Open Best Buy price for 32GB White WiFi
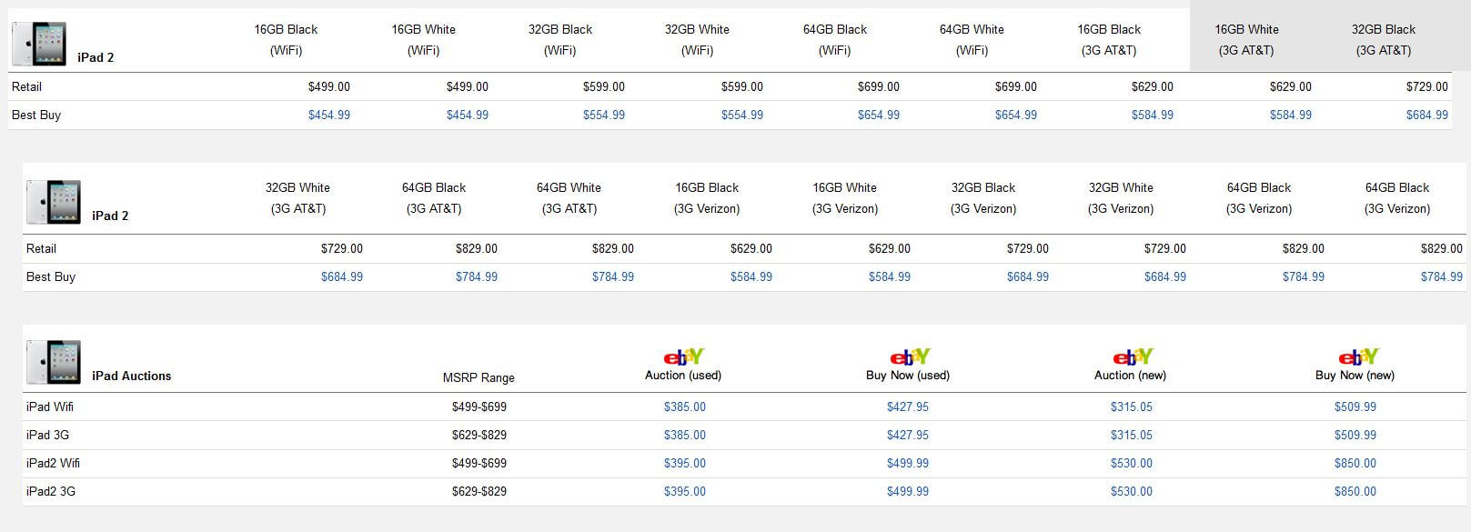1471x532 pixels. pos(742,115)
